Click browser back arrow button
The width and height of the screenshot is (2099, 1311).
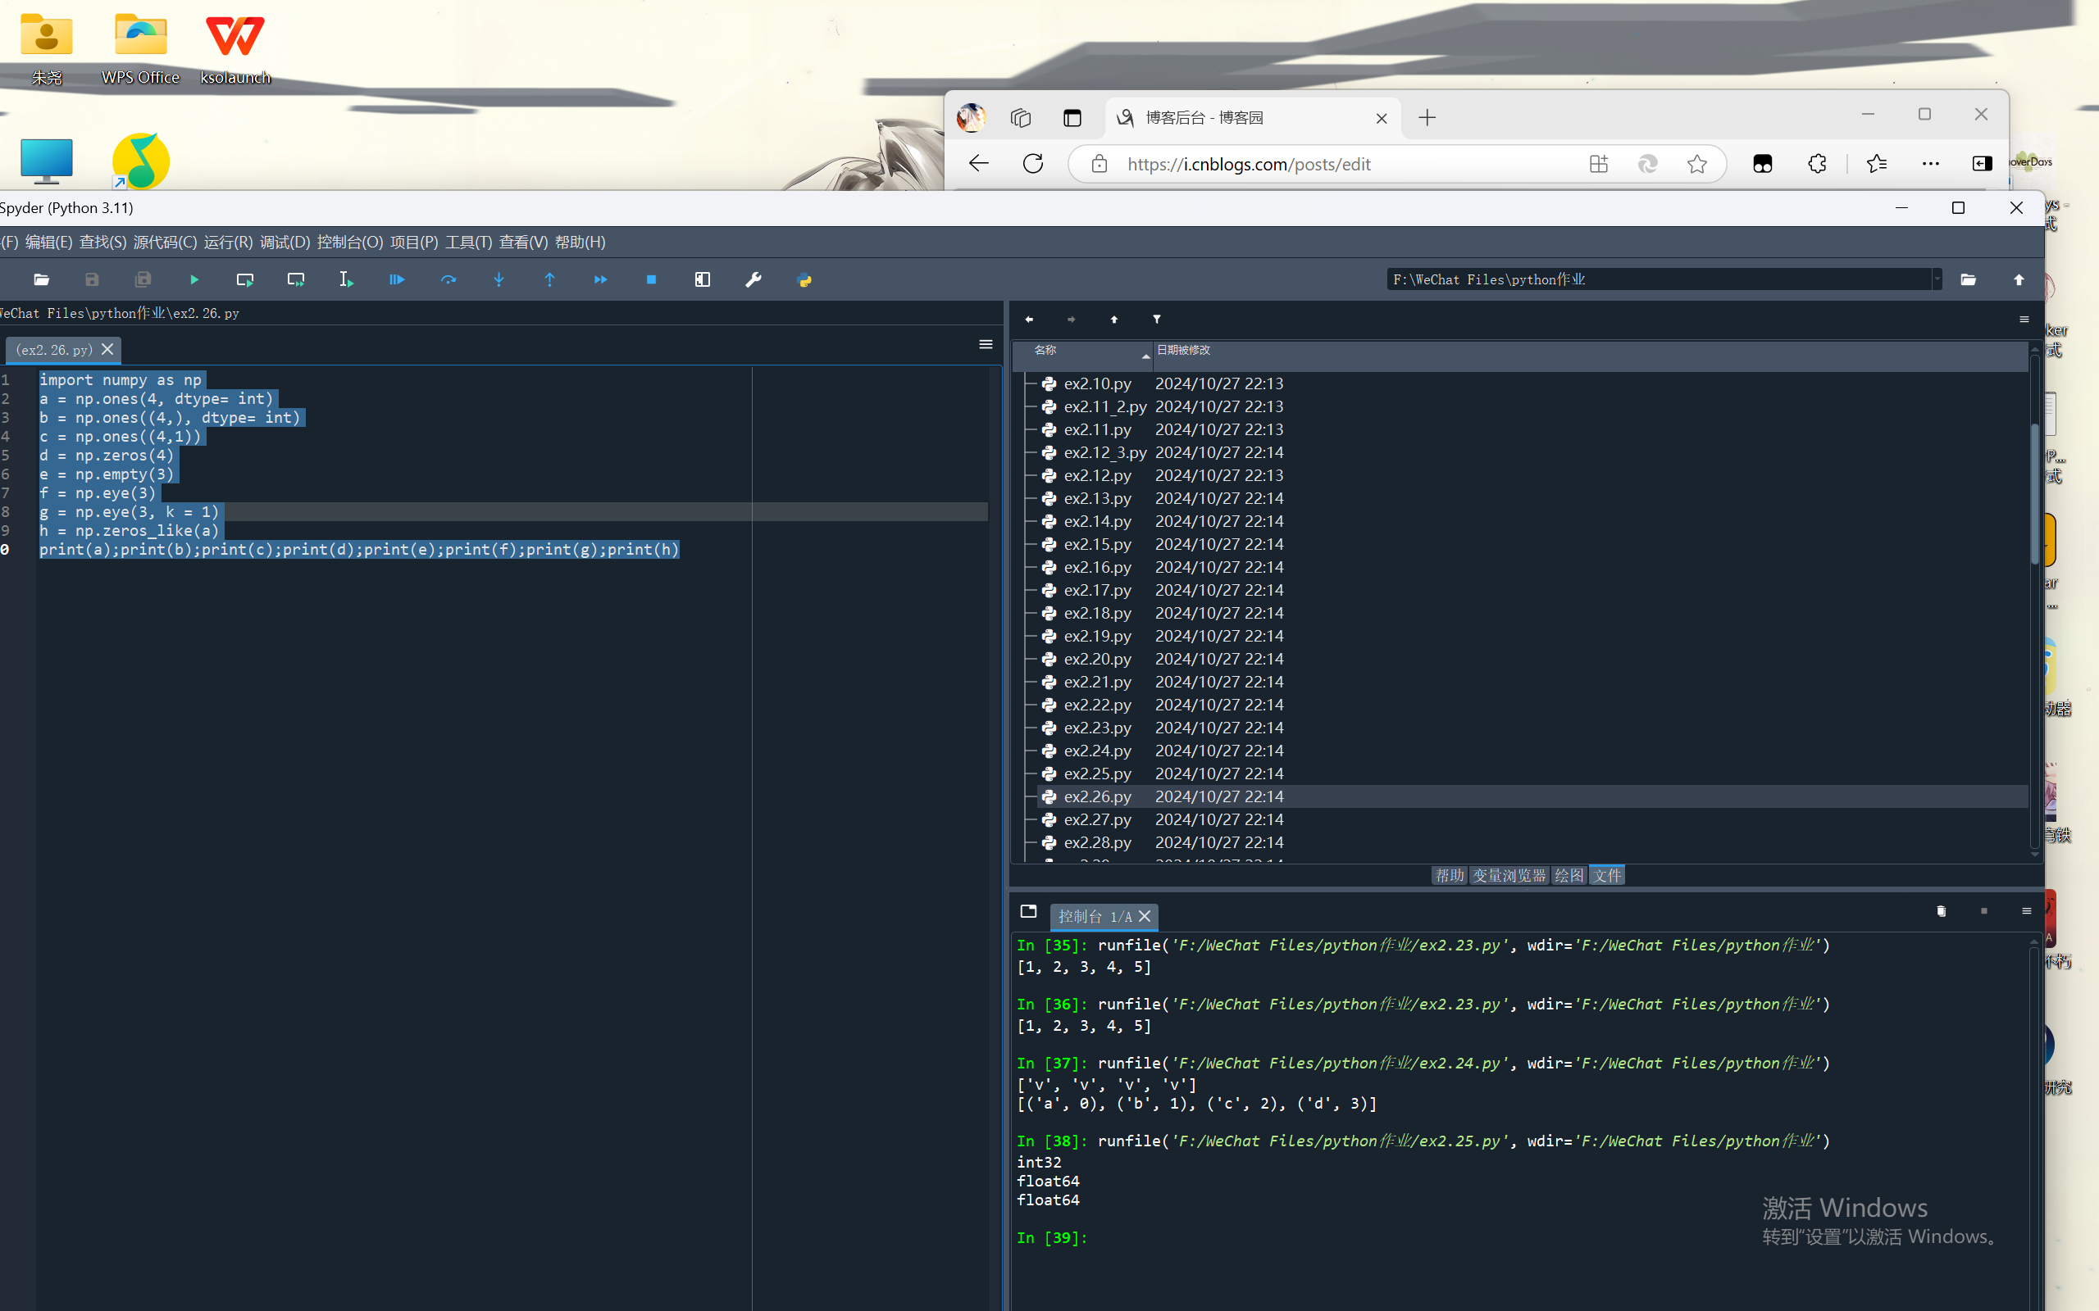click(978, 163)
